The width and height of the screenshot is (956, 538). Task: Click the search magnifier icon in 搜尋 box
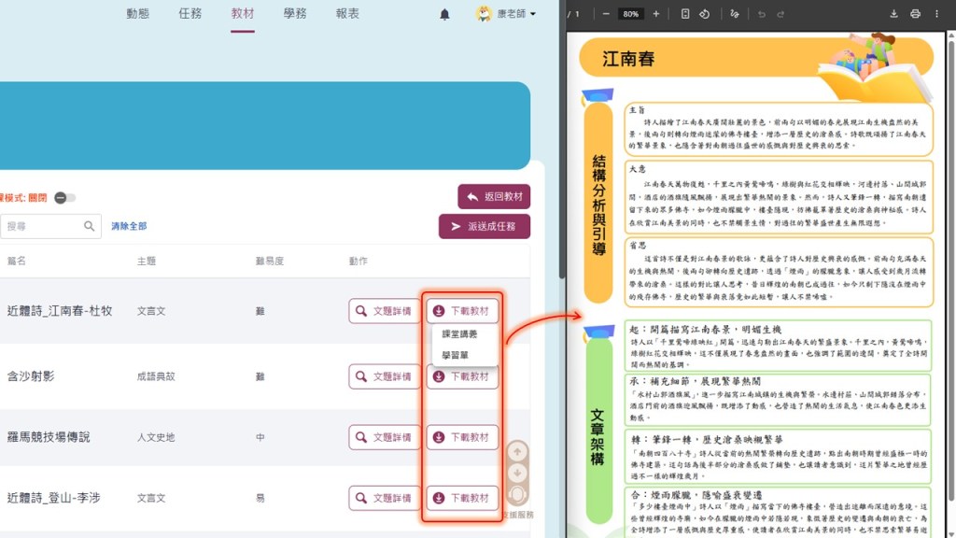tap(90, 226)
